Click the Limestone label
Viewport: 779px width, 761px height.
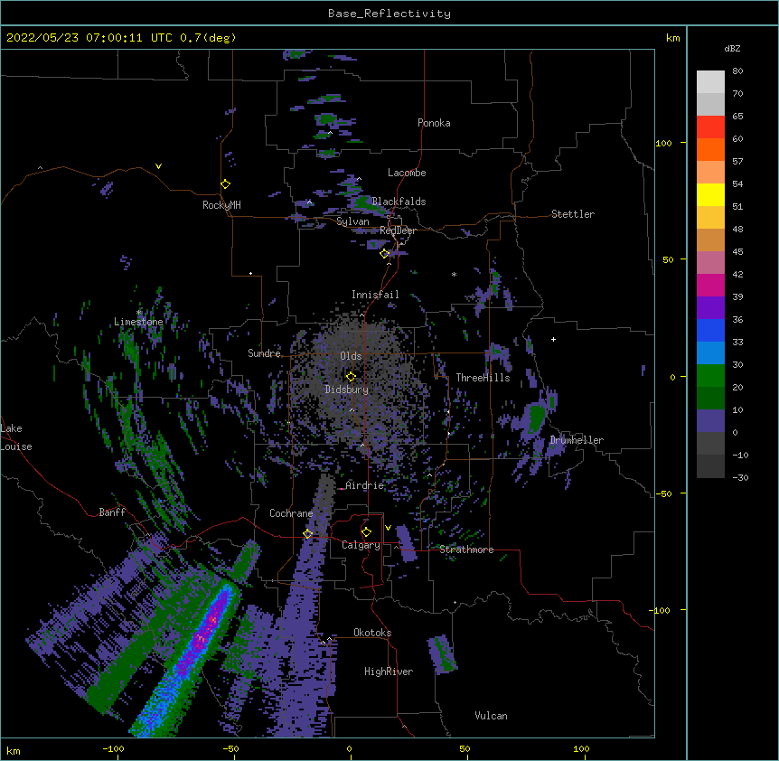pos(138,322)
